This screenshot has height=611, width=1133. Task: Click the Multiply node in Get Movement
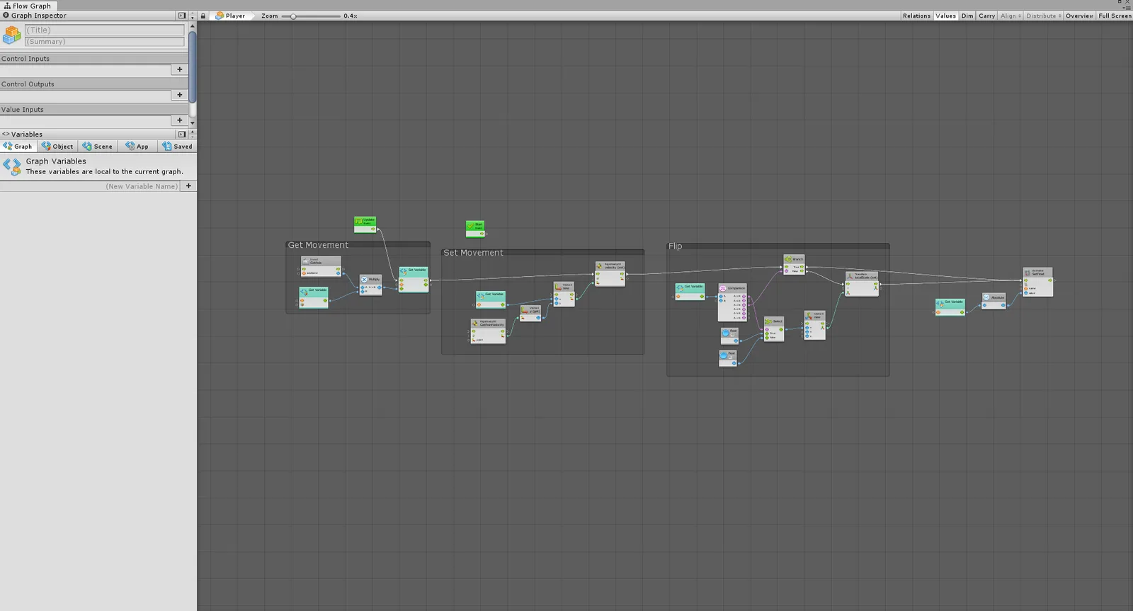pos(370,285)
